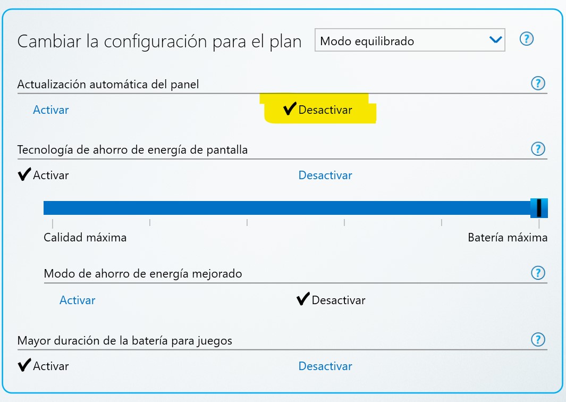This screenshot has height=402, width=566.
Task: Open help for Actualización automática del panel
Action: click(538, 83)
